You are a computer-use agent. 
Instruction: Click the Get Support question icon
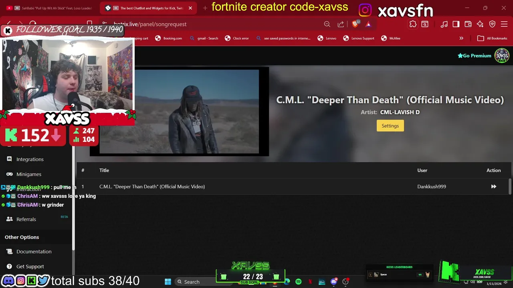point(9,266)
